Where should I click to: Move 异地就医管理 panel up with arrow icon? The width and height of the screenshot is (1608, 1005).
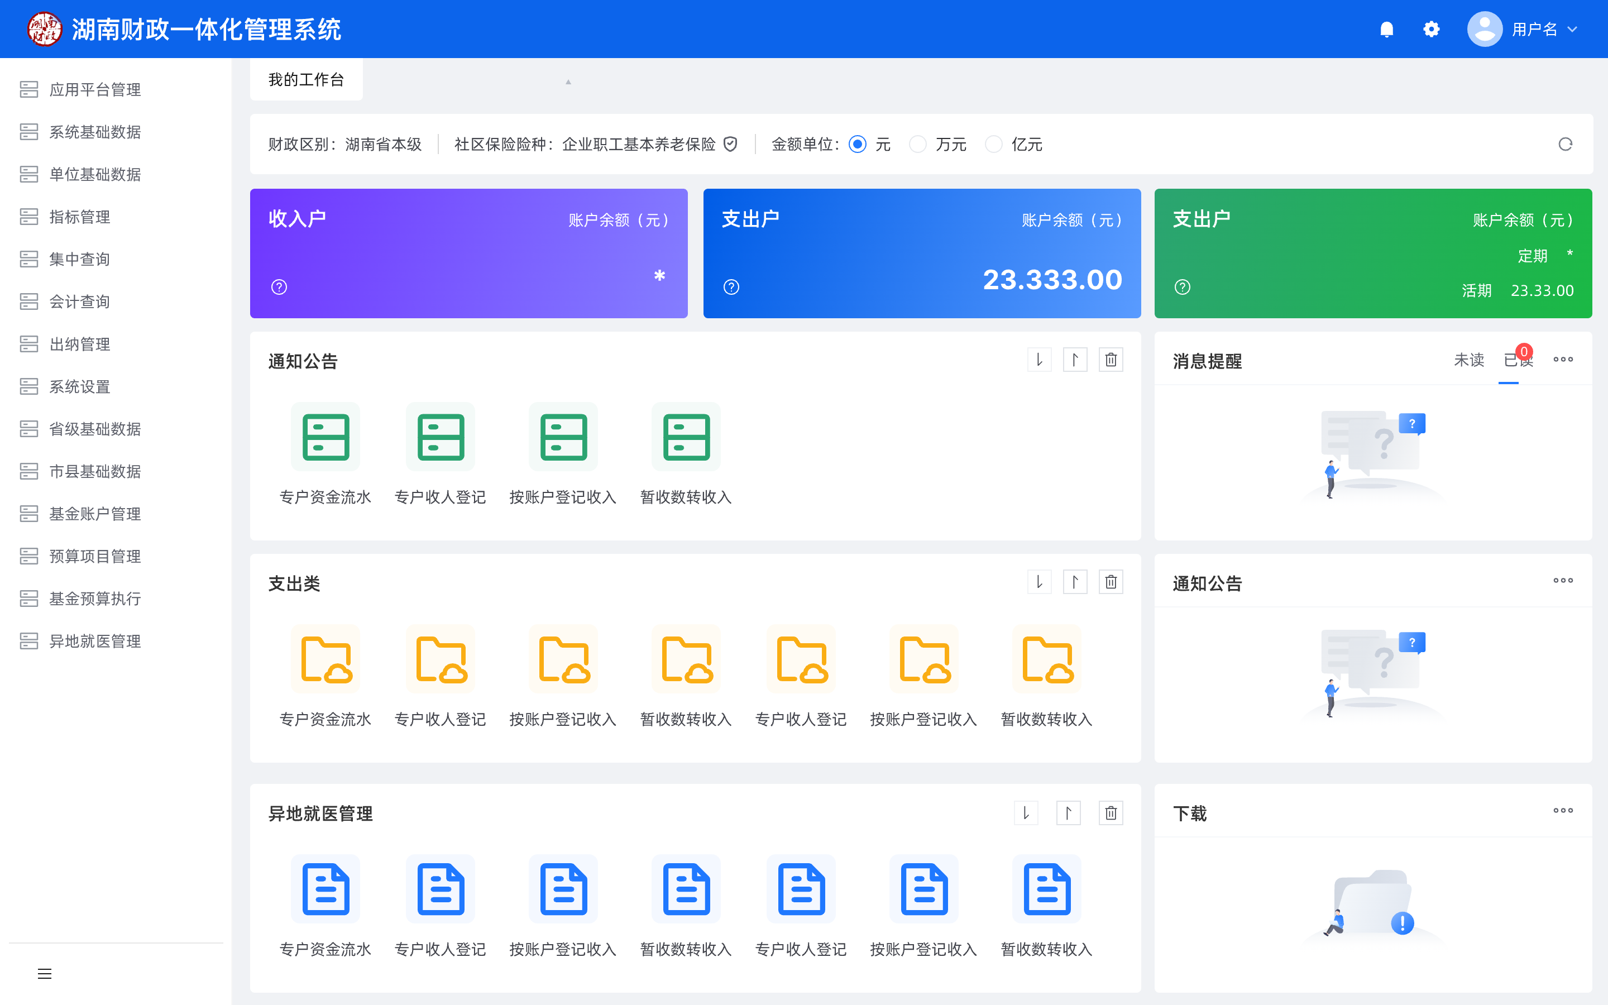coord(1068,813)
